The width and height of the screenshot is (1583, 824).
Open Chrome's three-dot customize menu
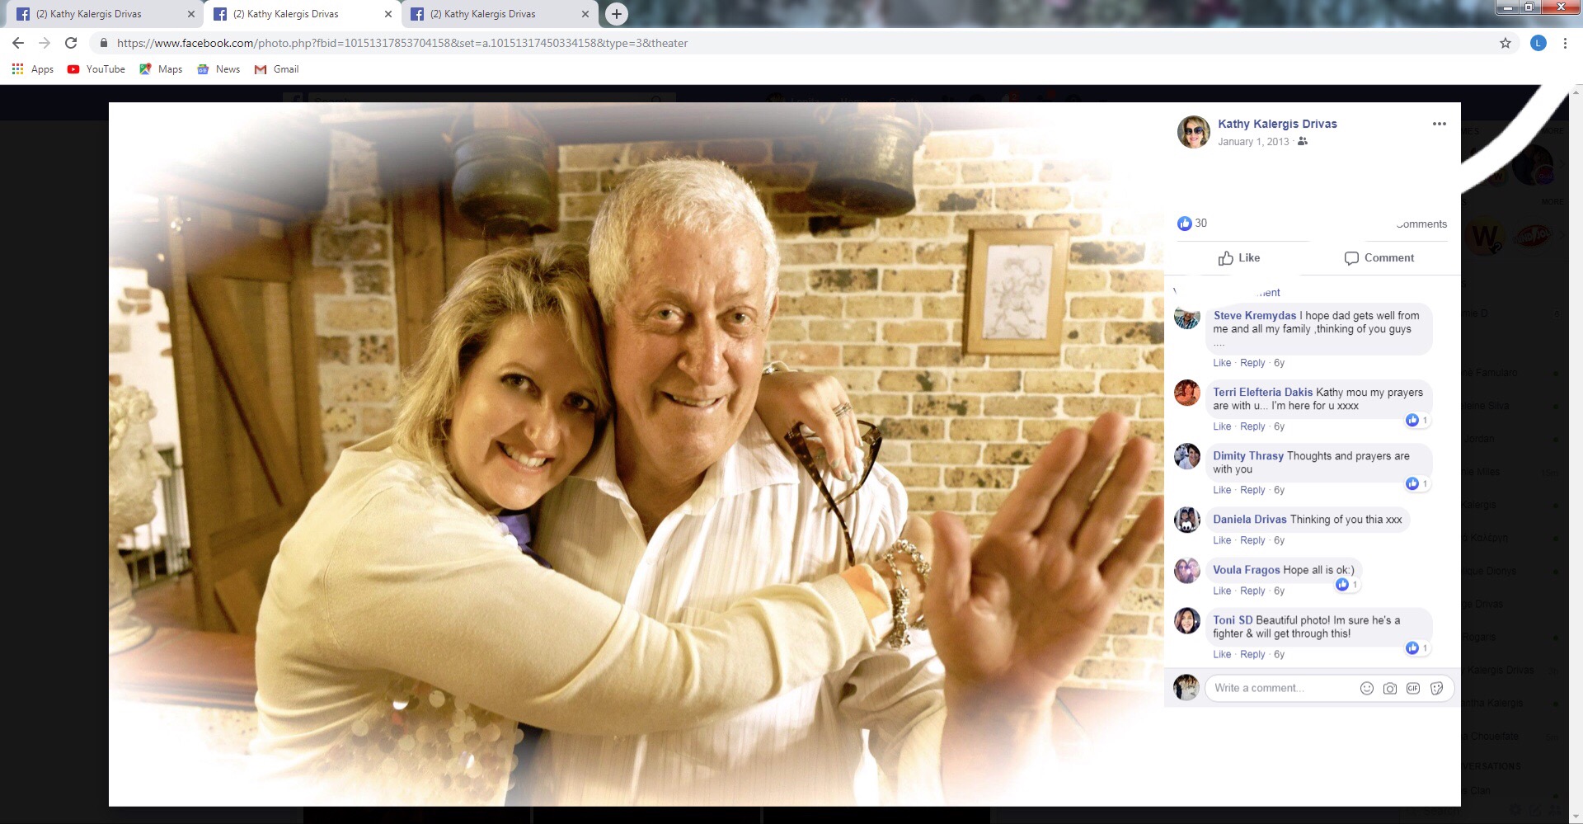coord(1565,43)
